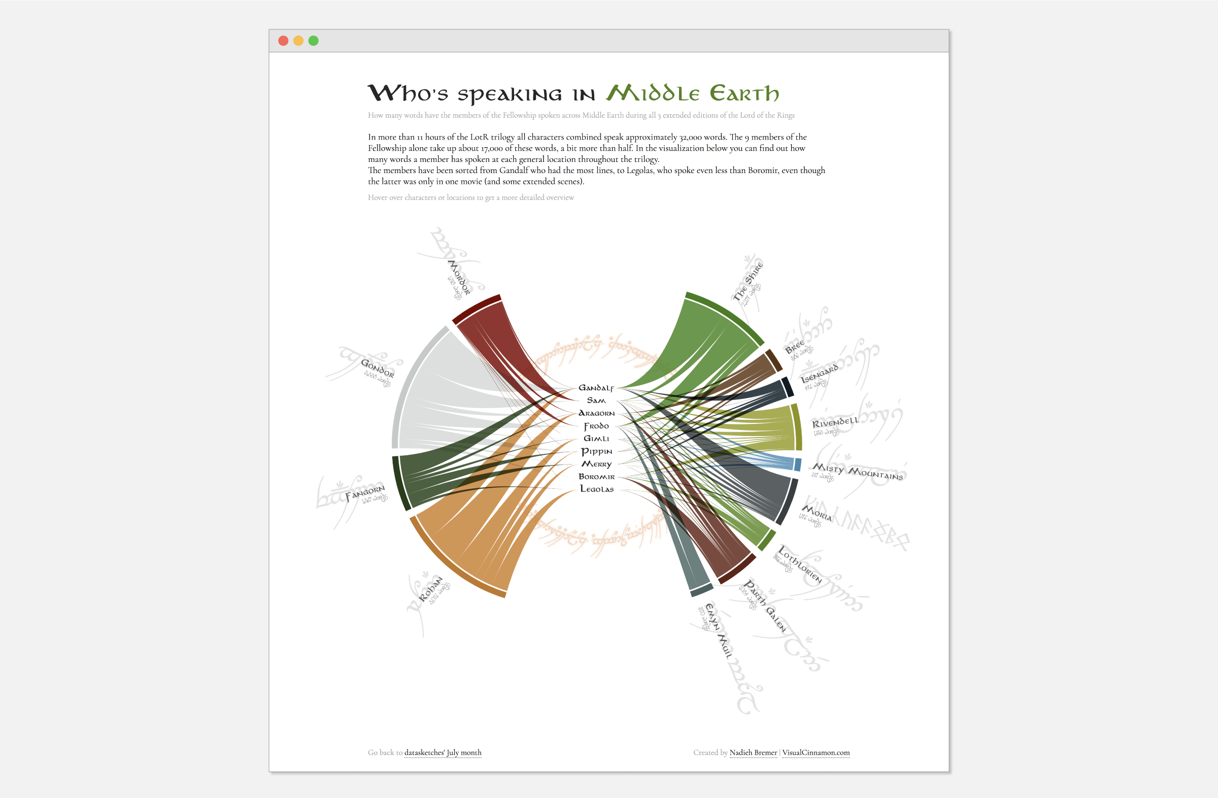Screen dimensions: 1218x798
Task: Click the Gandalf character label
Action: pyautogui.click(x=596, y=388)
